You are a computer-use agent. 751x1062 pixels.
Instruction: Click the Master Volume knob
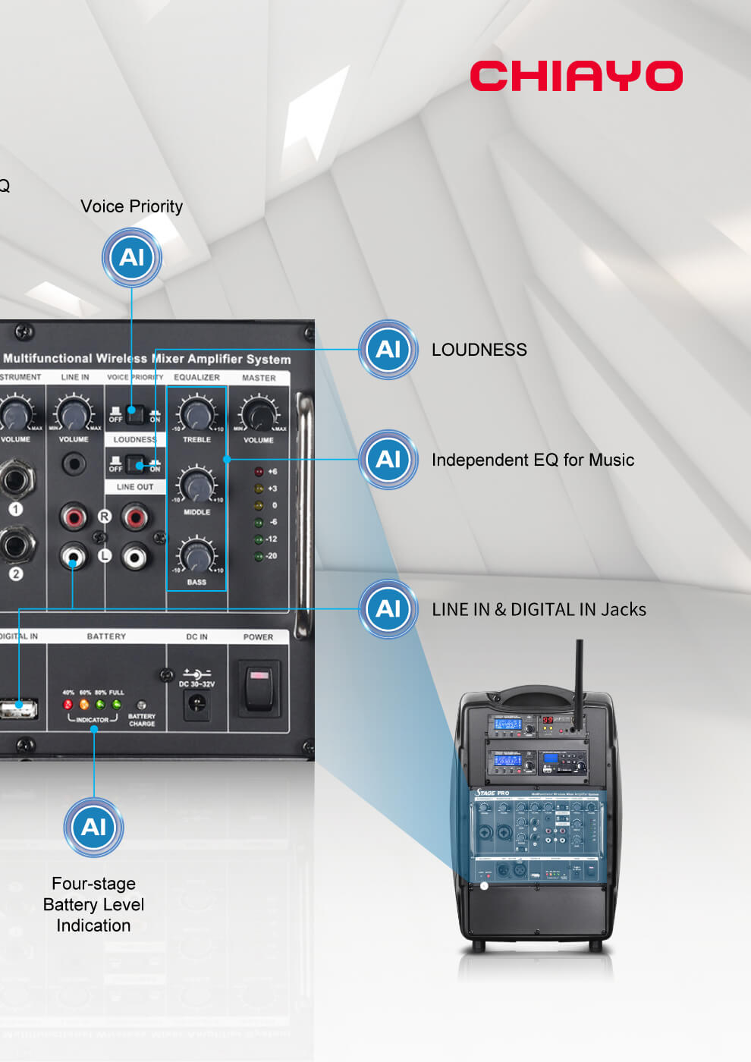[259, 414]
